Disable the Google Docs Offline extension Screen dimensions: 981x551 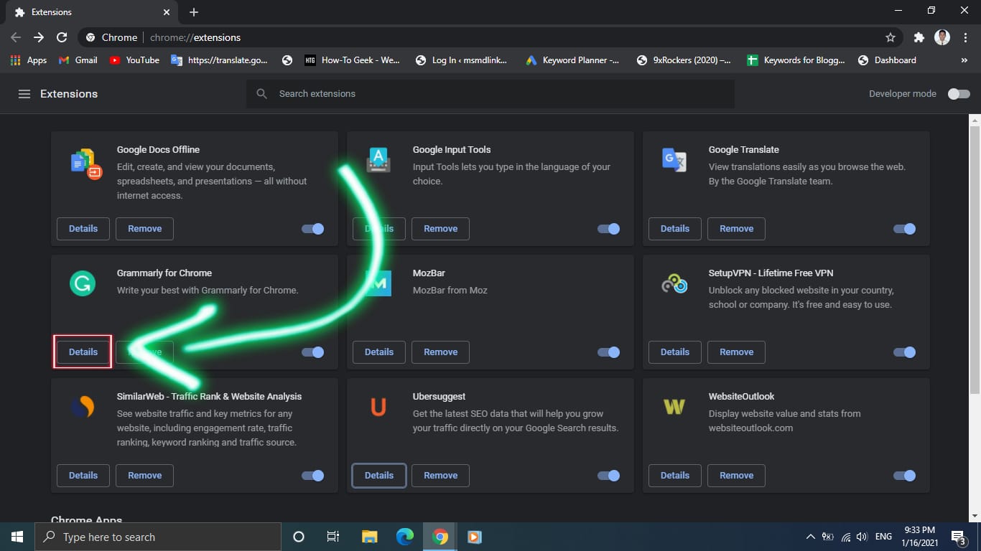(313, 229)
